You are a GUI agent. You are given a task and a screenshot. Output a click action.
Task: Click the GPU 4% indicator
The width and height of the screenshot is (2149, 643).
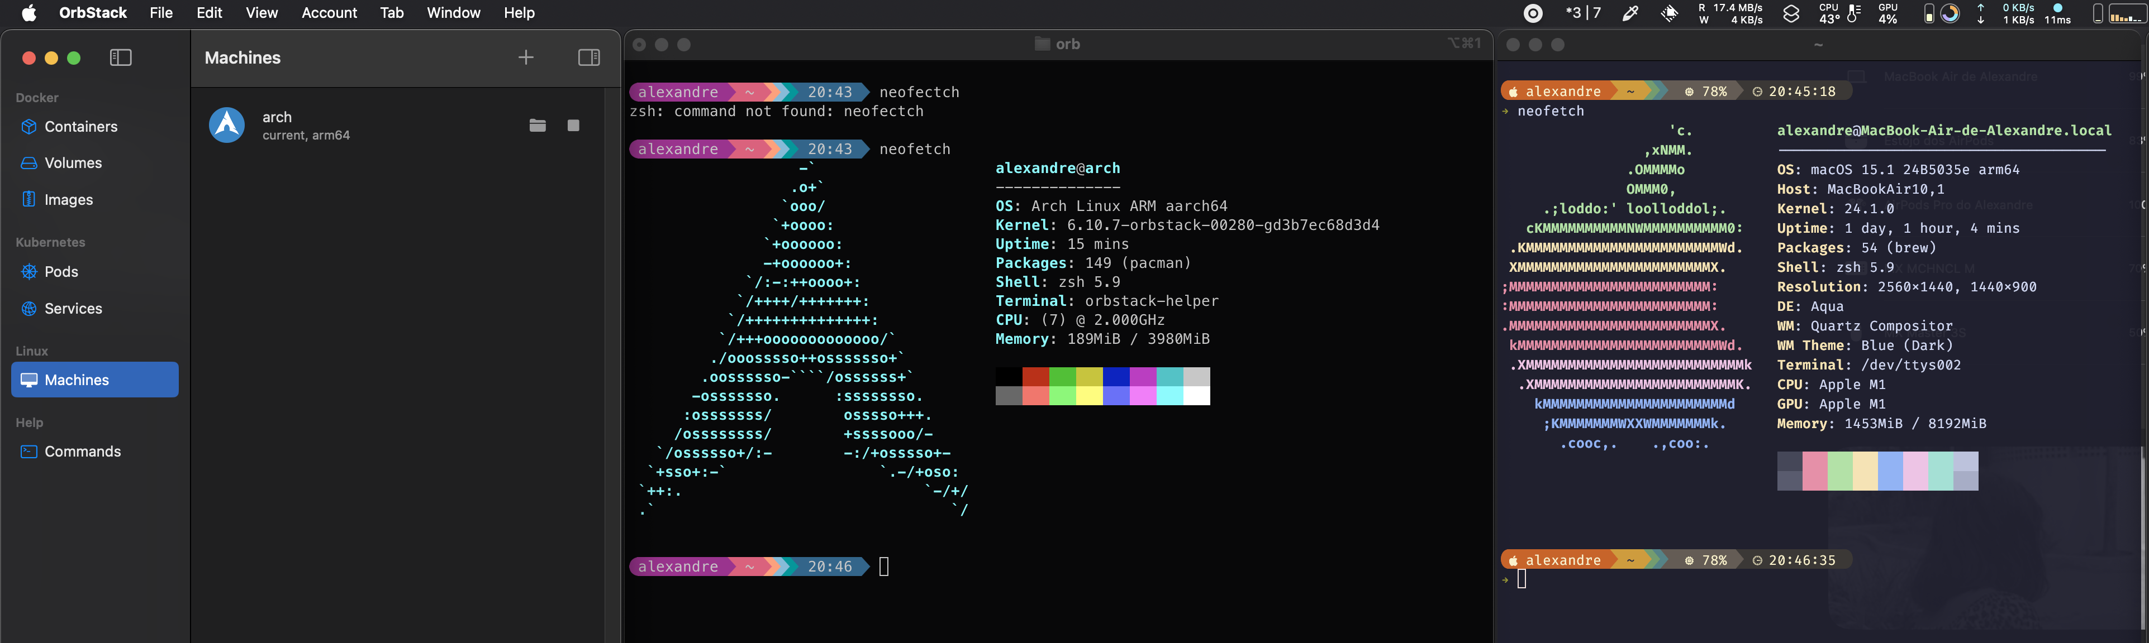[x=1888, y=12]
